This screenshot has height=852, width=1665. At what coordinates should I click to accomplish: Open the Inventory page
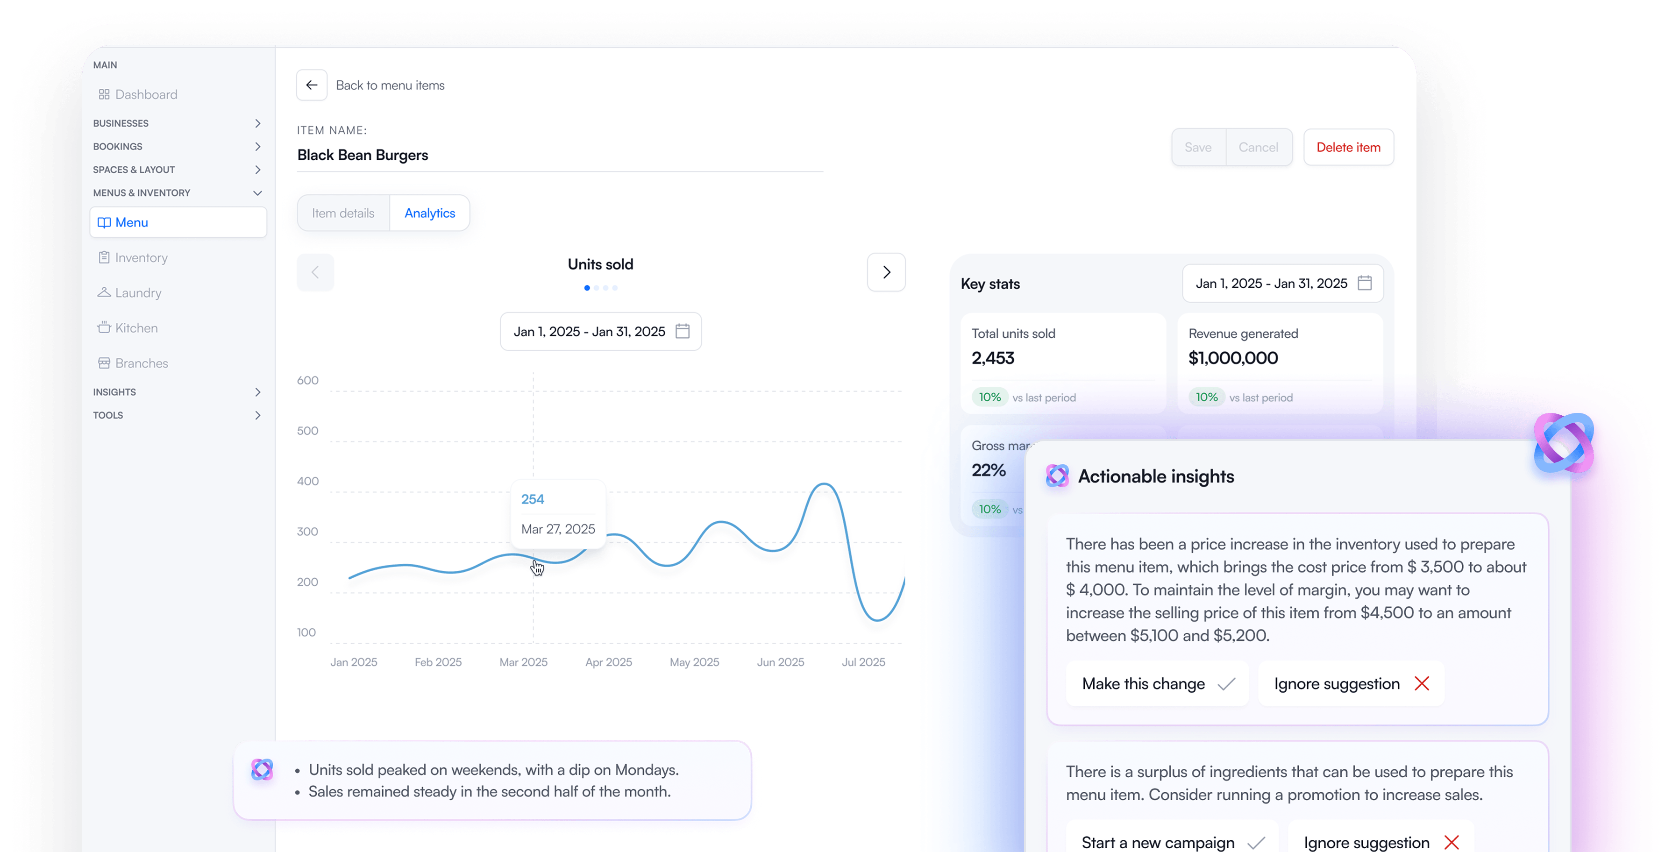tap(133, 257)
